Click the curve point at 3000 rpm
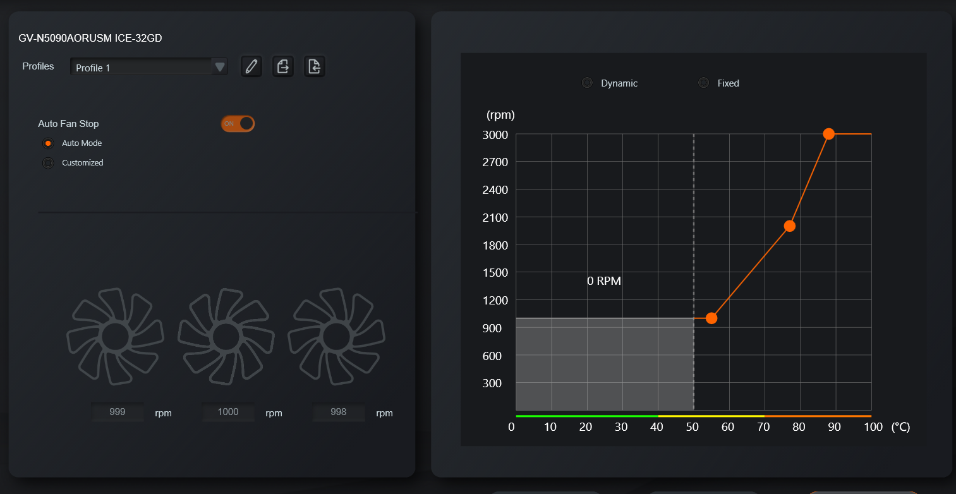 point(829,134)
